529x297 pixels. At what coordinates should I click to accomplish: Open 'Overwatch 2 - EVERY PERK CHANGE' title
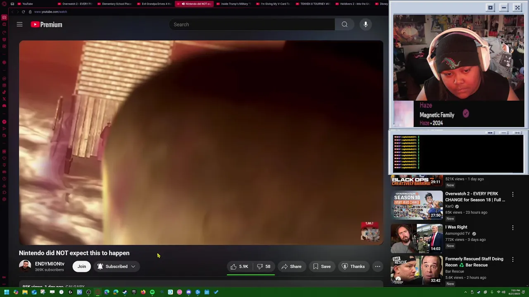click(x=475, y=197)
